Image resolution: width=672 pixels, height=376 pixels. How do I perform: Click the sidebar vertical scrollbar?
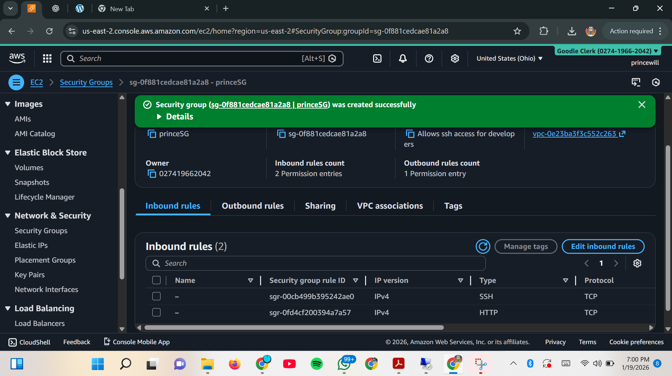pyautogui.click(x=122, y=234)
